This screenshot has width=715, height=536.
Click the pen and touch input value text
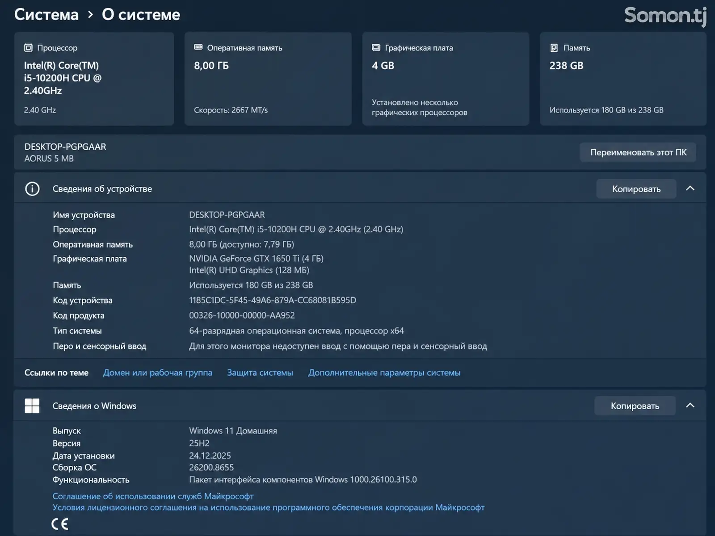pos(338,346)
